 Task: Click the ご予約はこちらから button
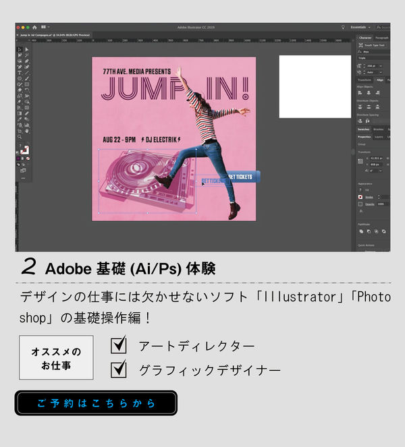[96, 403]
